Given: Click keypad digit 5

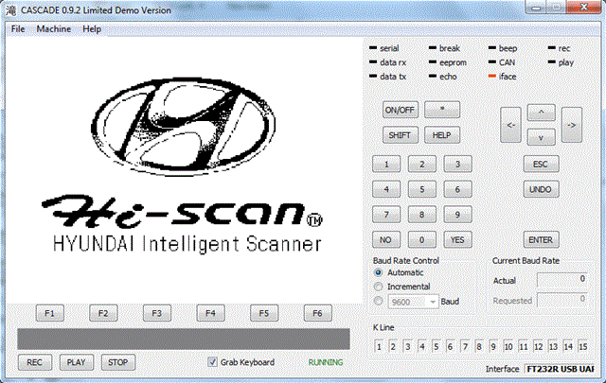Looking at the screenshot, I should pos(422,189).
